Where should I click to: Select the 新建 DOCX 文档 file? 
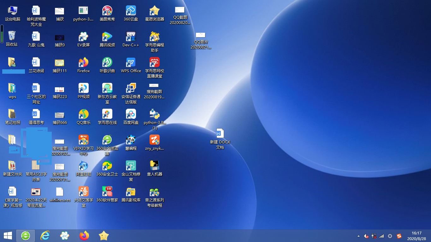220,139
